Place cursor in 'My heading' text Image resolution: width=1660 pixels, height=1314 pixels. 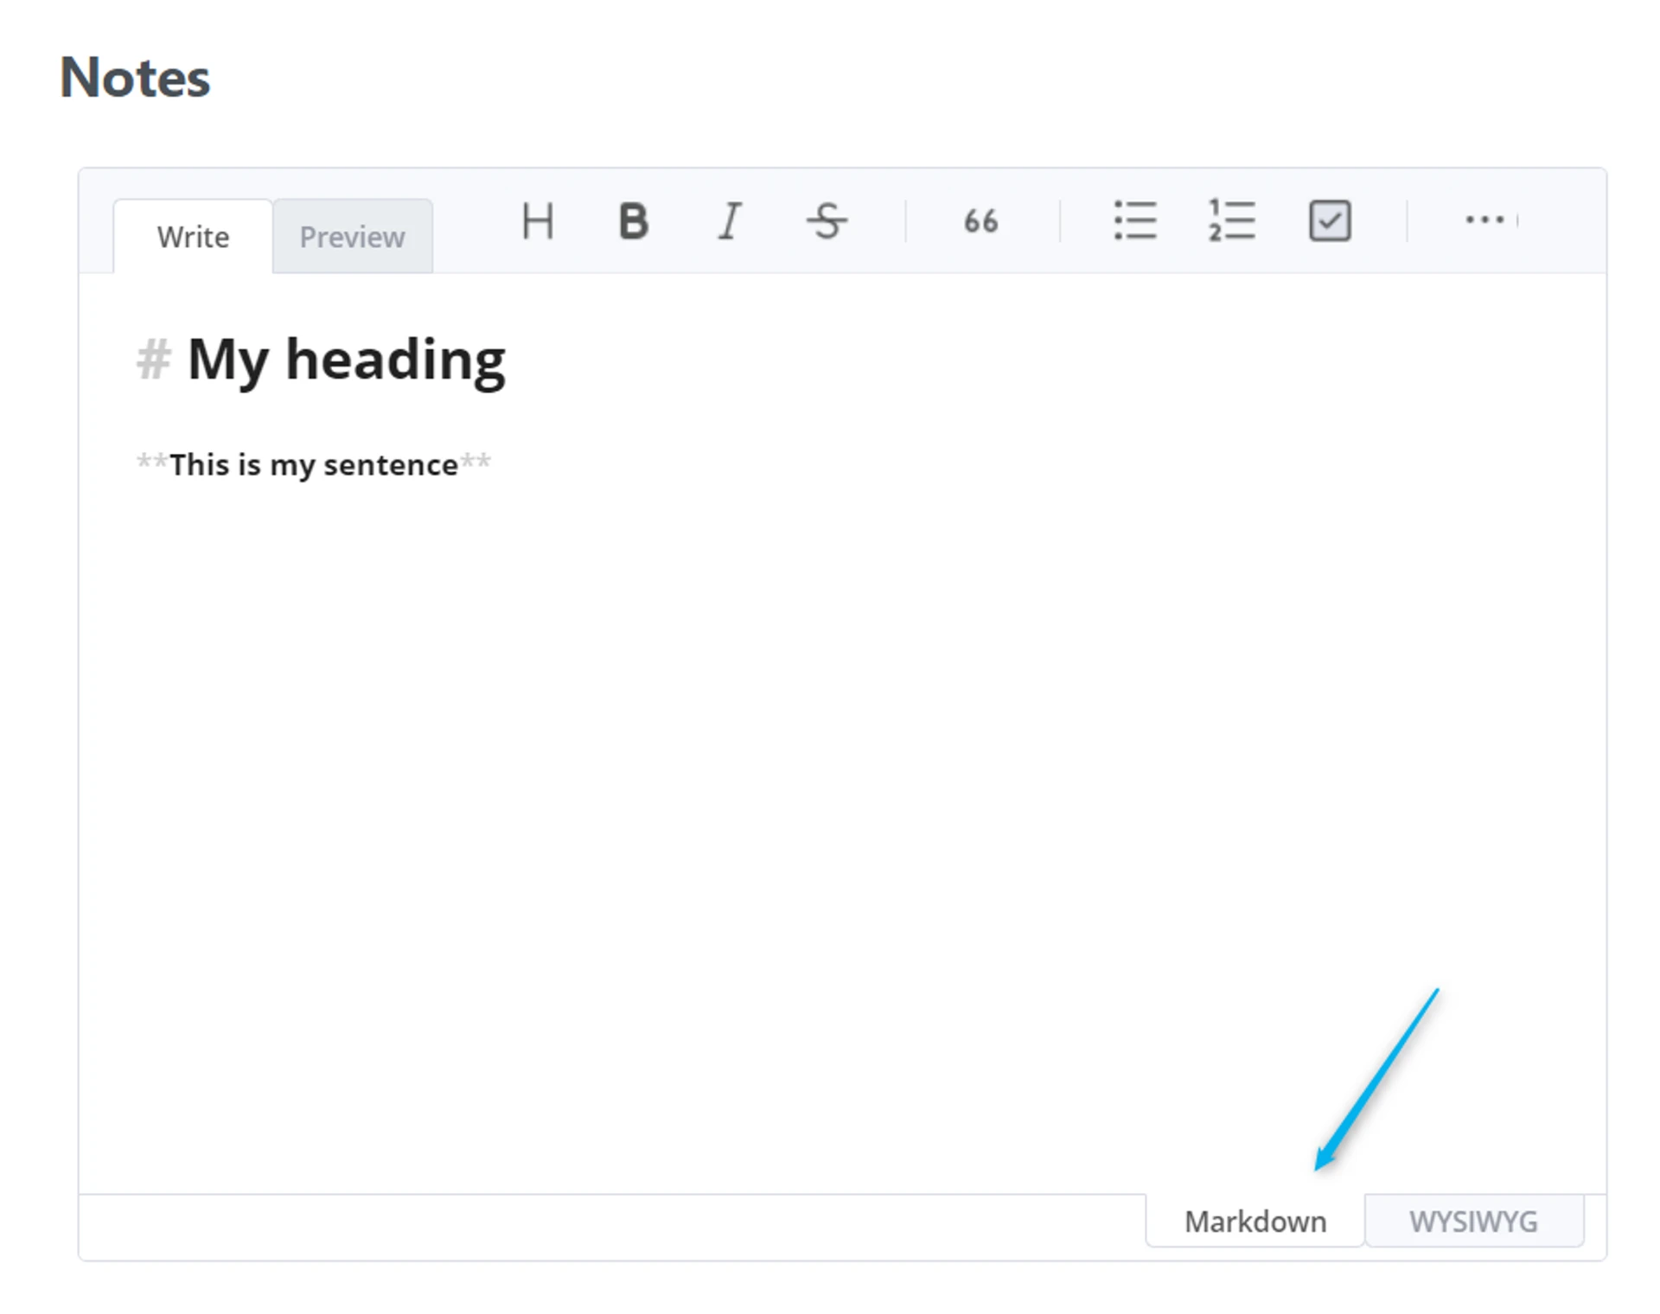(x=346, y=360)
